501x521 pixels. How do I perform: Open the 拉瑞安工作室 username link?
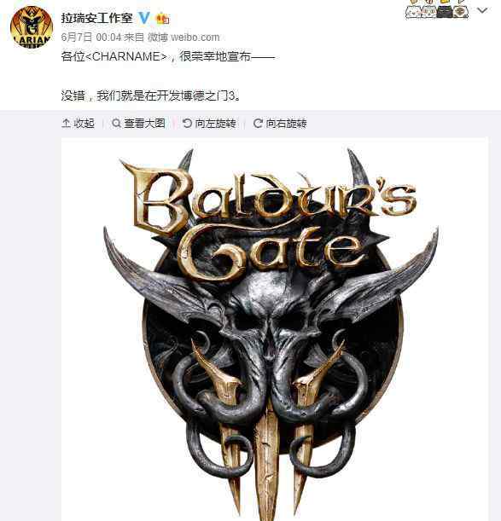coord(96,18)
